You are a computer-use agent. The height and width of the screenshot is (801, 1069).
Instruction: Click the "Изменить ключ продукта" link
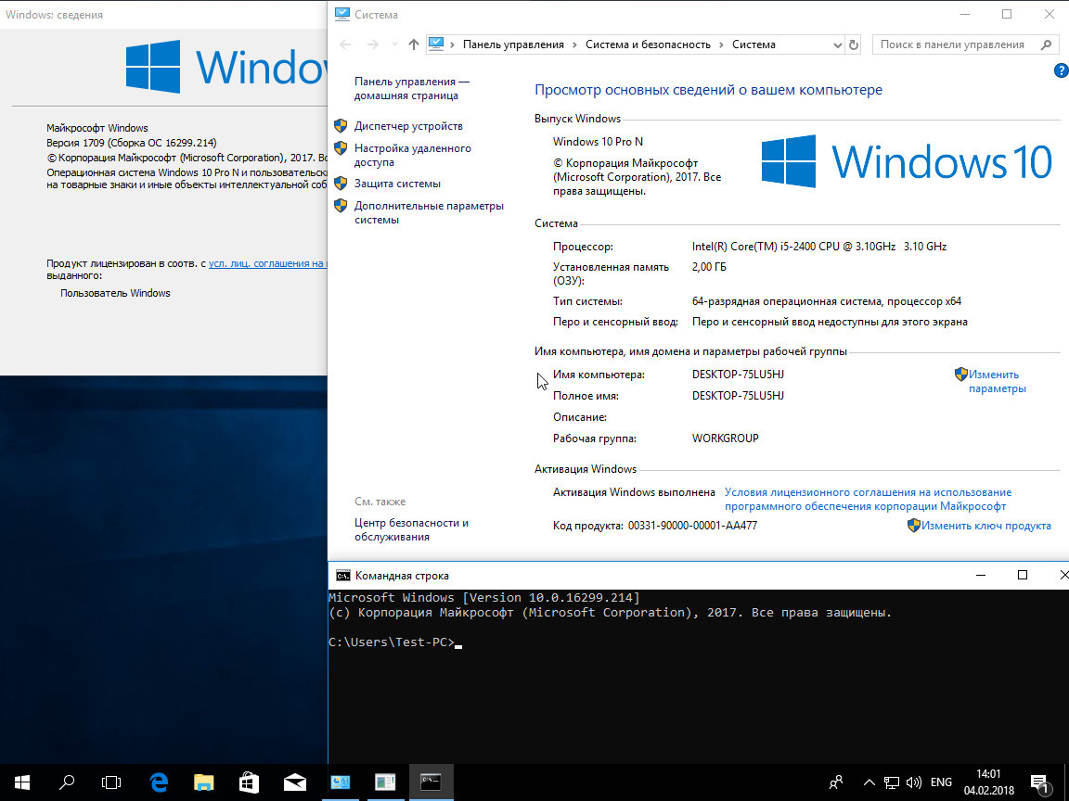985,526
